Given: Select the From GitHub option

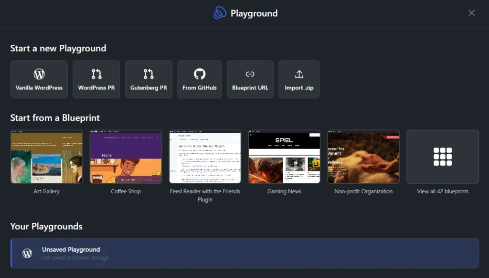Looking at the screenshot, I should click(x=200, y=79).
